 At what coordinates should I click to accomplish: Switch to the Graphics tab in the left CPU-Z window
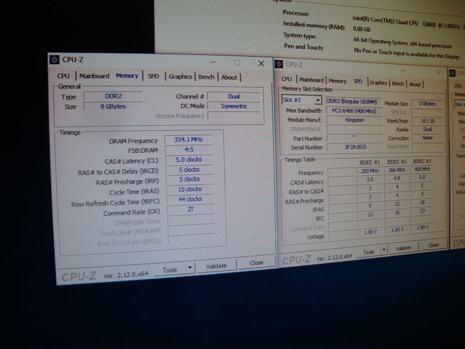pyautogui.click(x=180, y=77)
